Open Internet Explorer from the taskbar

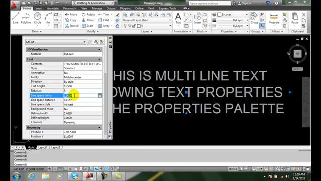[x=31, y=176]
